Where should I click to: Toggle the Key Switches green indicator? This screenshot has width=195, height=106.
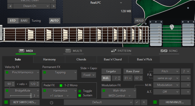6,102
